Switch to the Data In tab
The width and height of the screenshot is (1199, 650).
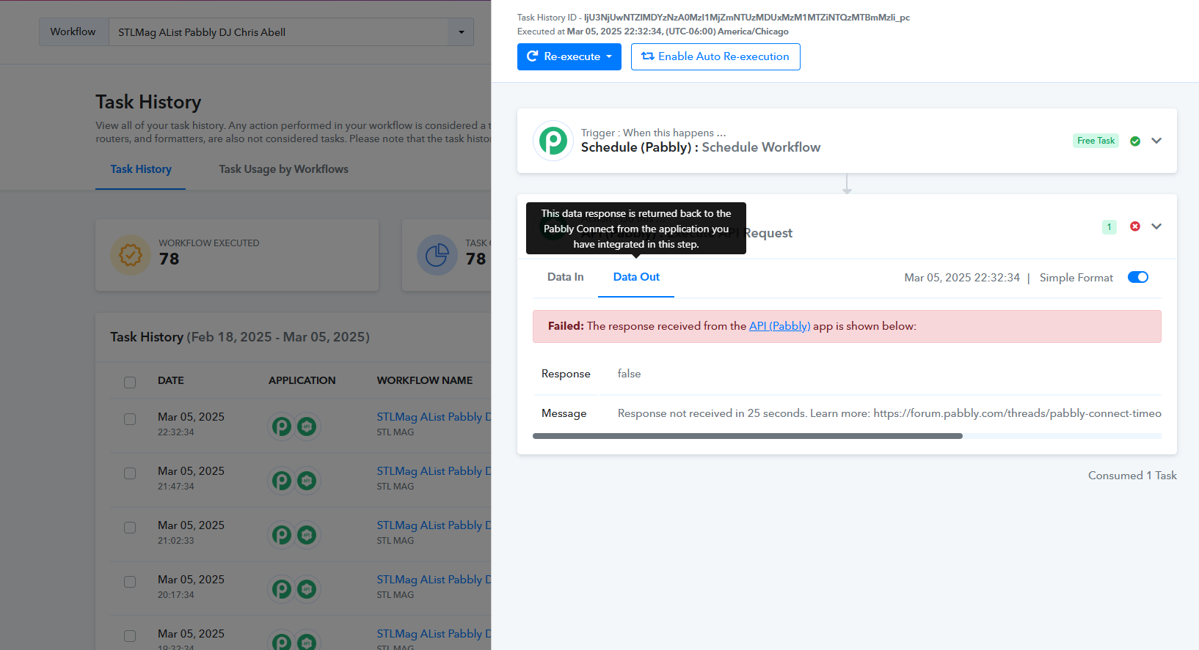(x=566, y=277)
